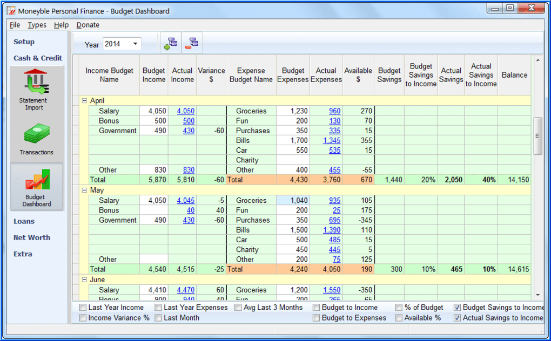This screenshot has width=551, height=341.
Task: Uncheck Budget Savings to Income checkbox
Action: coord(458,308)
